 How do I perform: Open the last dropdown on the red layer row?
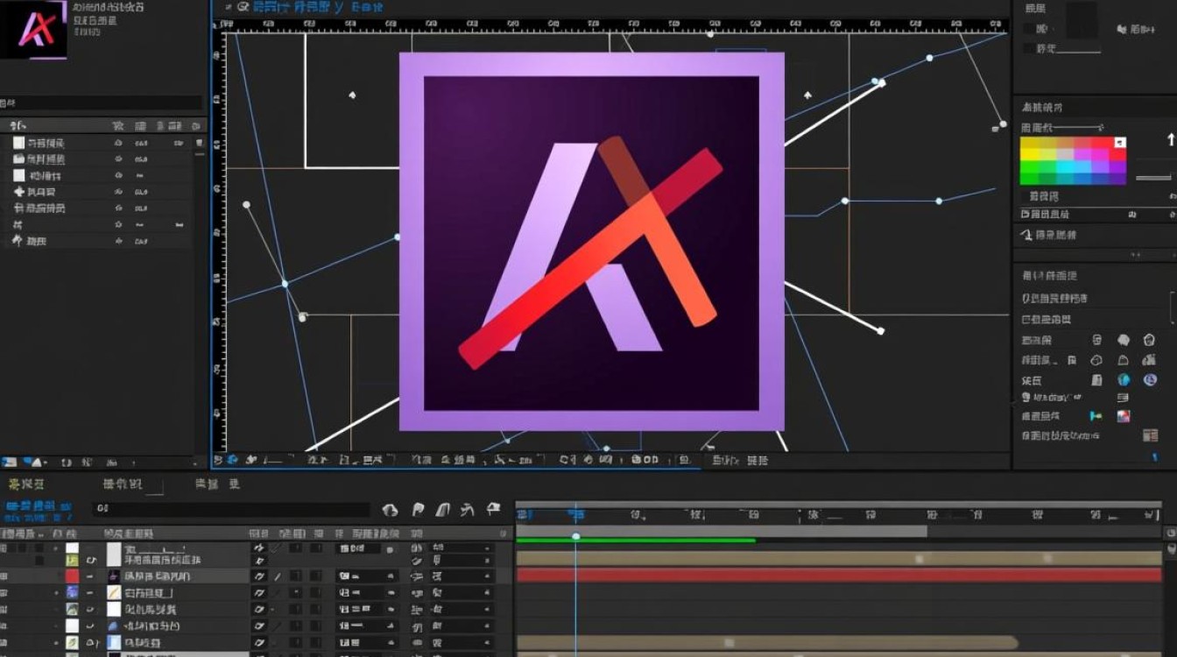click(x=461, y=576)
